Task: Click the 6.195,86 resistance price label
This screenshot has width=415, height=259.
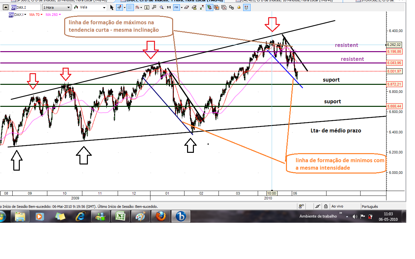Action: pos(394,52)
